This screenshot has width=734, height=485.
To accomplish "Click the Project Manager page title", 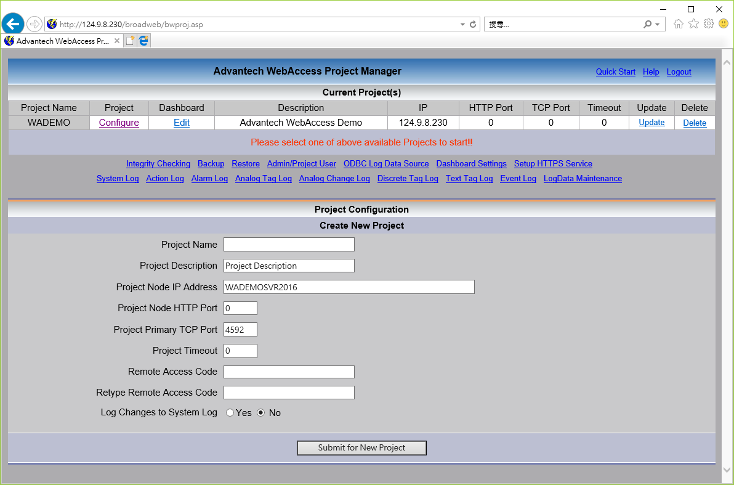I will (x=307, y=71).
